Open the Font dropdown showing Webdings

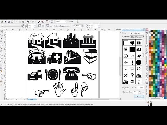(x=137, y=33)
